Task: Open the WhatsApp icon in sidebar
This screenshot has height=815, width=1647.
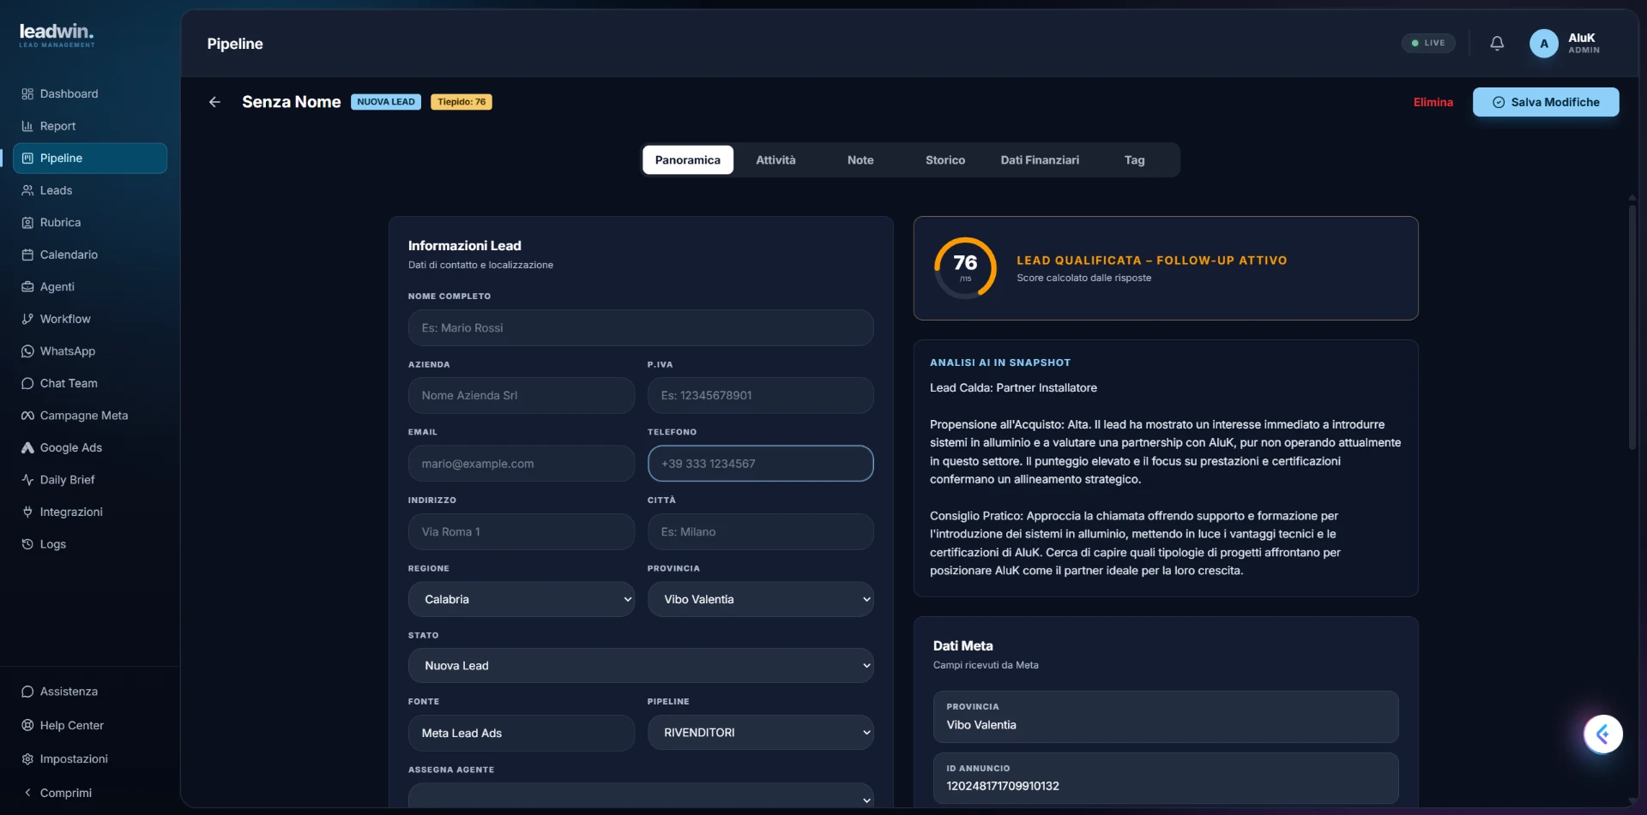Action: click(x=27, y=351)
